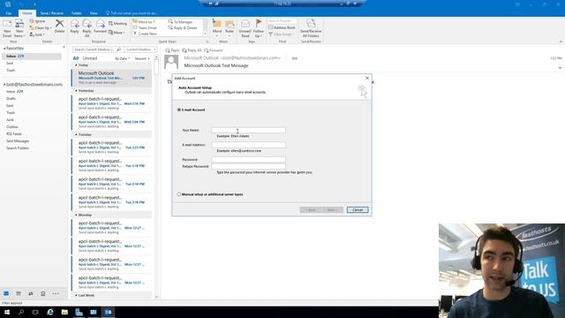Select Manual setup or additional server types
Viewport: 565px width, 318px height.
[x=178, y=194]
